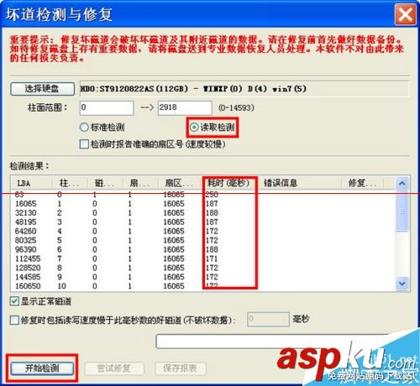Click the end cylinder field showing 2918
This screenshot has height=386, width=420.
pyautogui.click(x=185, y=108)
